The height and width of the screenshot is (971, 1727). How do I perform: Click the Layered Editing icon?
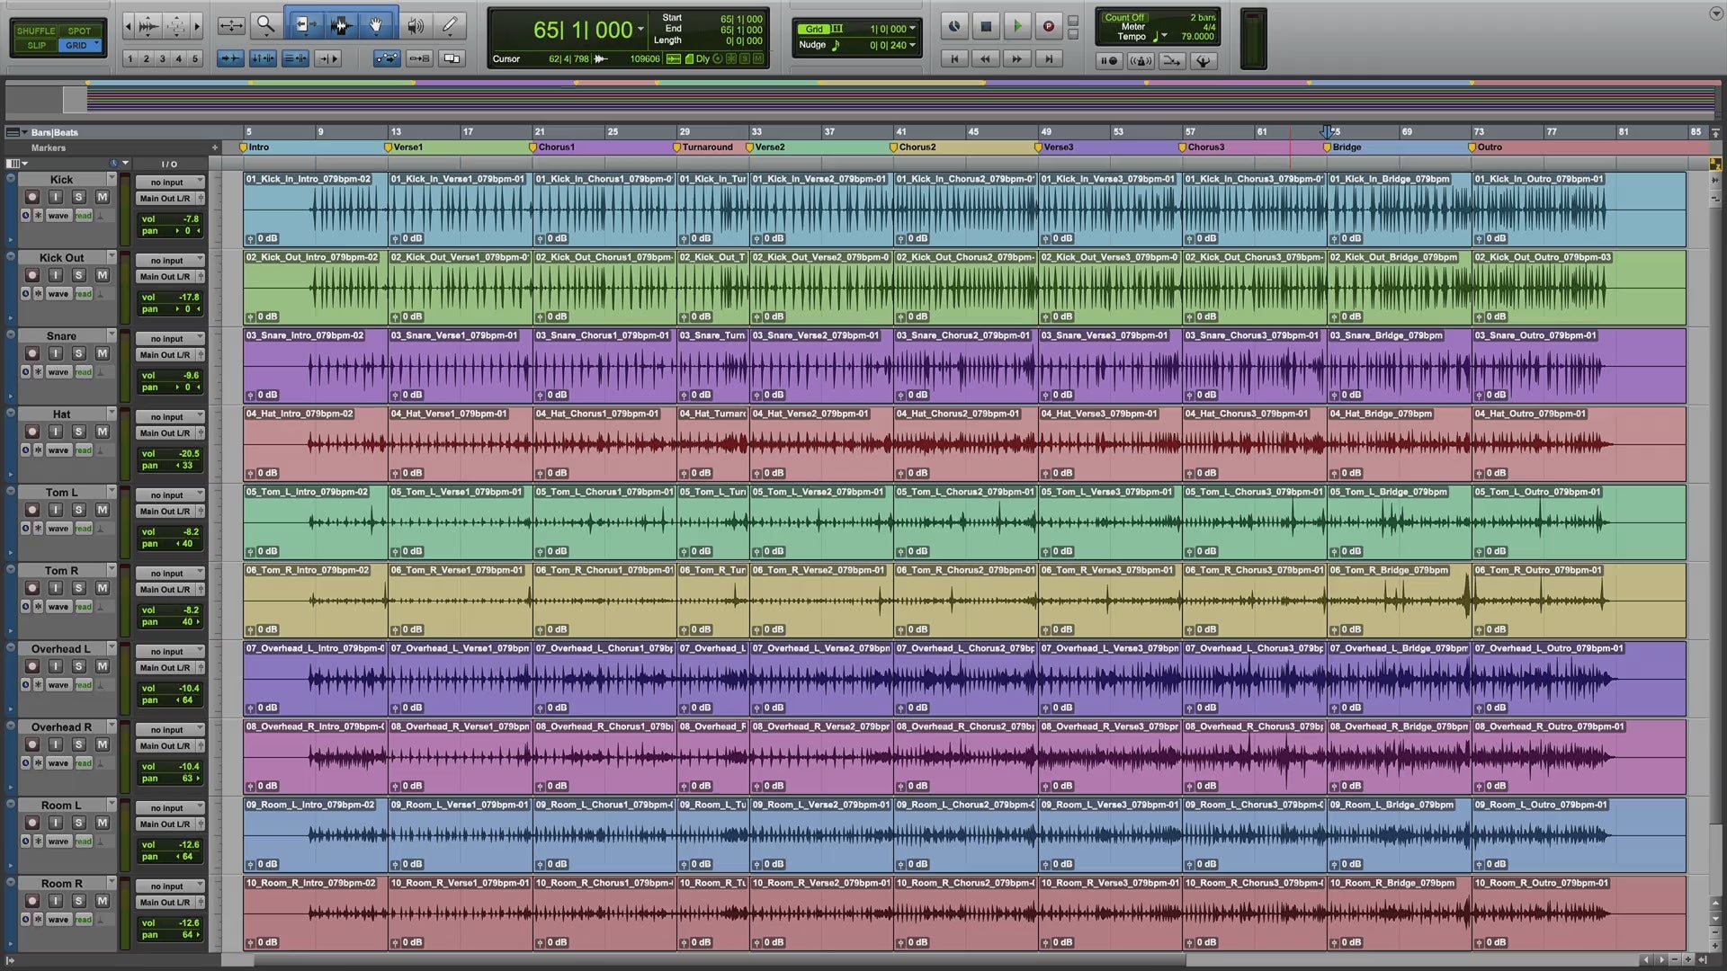coord(452,58)
